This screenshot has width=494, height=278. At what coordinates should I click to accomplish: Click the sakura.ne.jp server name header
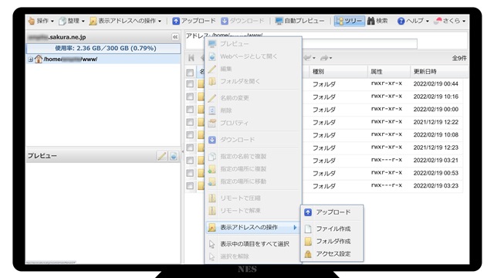pyautogui.click(x=56, y=37)
